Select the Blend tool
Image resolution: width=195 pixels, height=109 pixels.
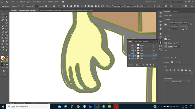coord(3,44)
